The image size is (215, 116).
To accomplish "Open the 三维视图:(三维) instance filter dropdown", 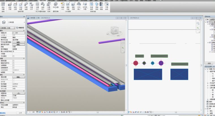I will click(8, 28).
